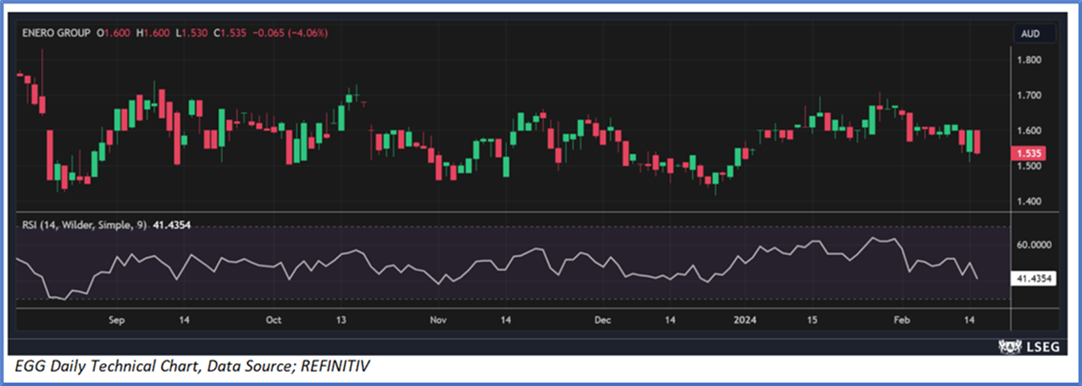Click the change value −0.065 (−4.06%)
This screenshot has width=1082, height=386.
coord(289,33)
